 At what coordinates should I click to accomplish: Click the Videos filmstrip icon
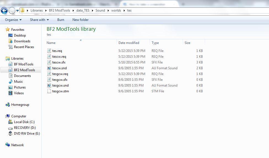click(10, 93)
